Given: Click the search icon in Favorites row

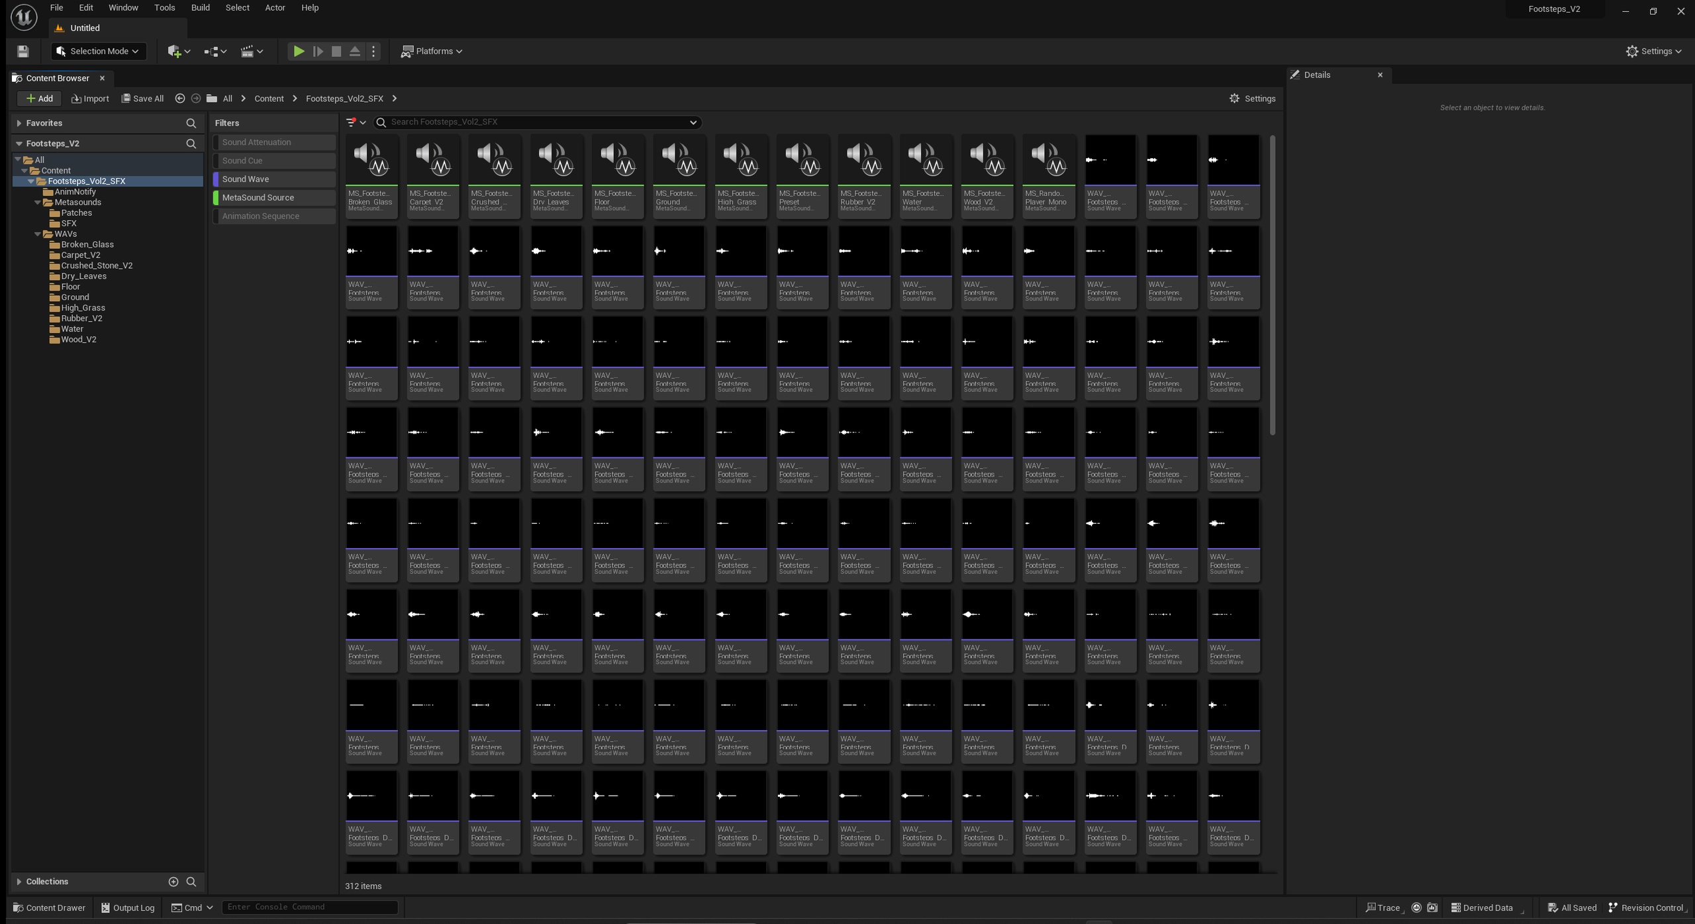Looking at the screenshot, I should point(191,123).
